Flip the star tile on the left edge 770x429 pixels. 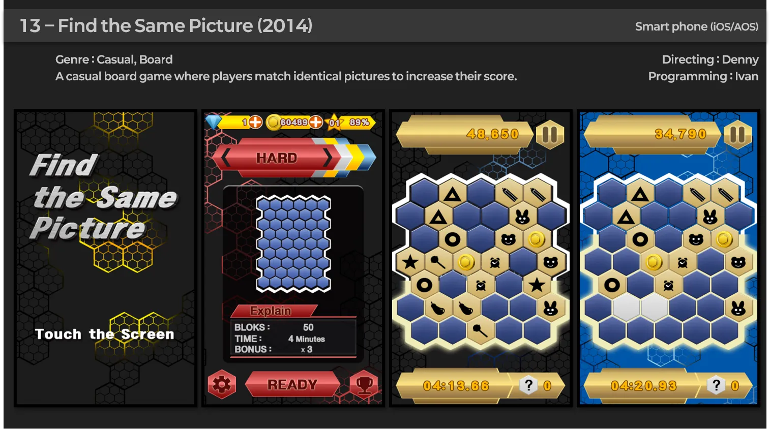pyautogui.click(x=410, y=262)
